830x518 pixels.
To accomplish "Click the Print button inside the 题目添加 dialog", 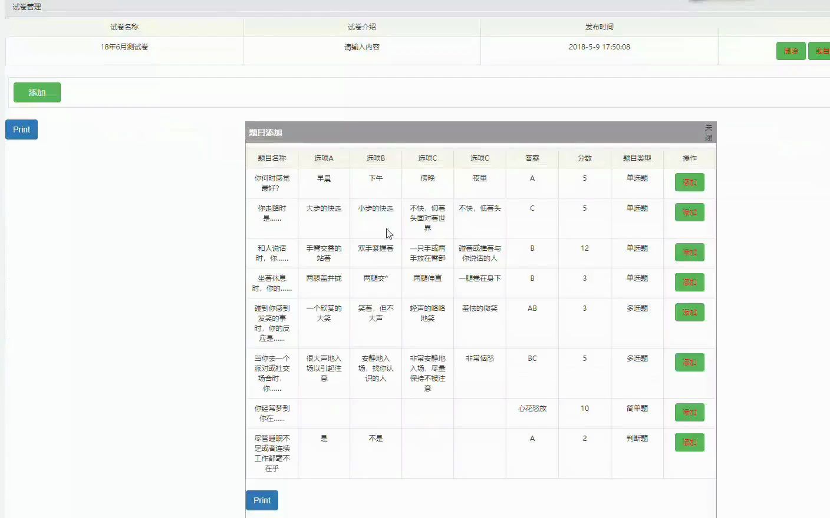I will [x=262, y=500].
